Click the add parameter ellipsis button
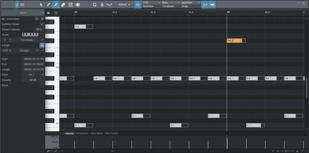The width and height of the screenshot is (309, 153). (x=62, y=134)
